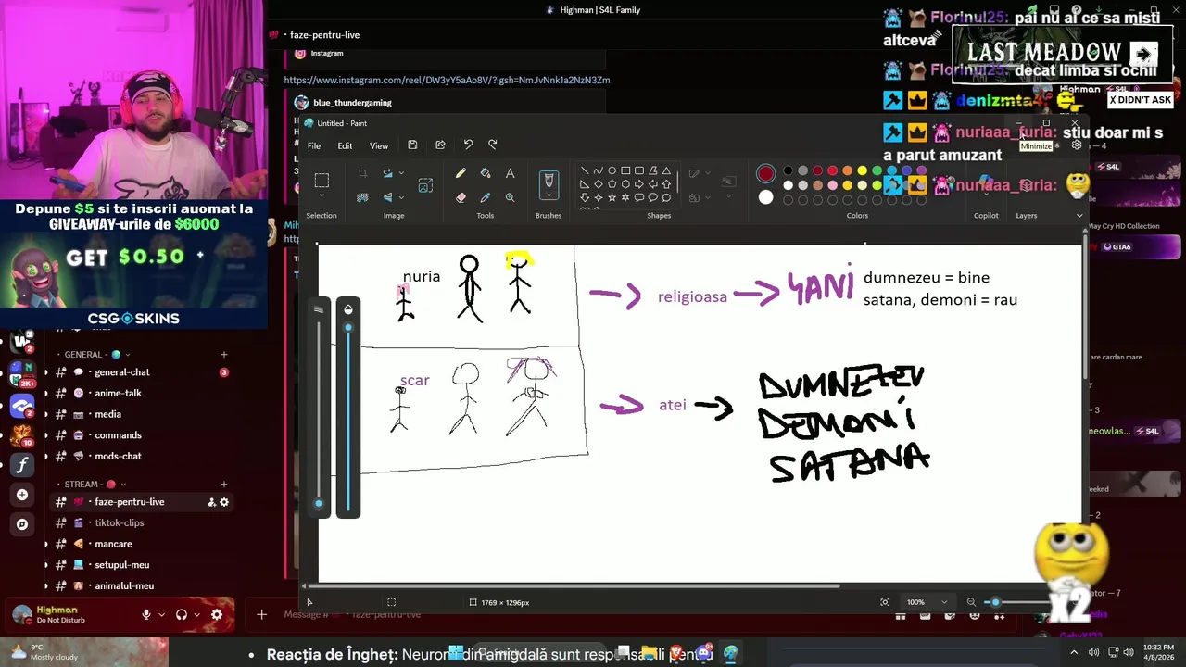Open the File menu
Image resolution: width=1186 pixels, height=667 pixels.
click(314, 145)
